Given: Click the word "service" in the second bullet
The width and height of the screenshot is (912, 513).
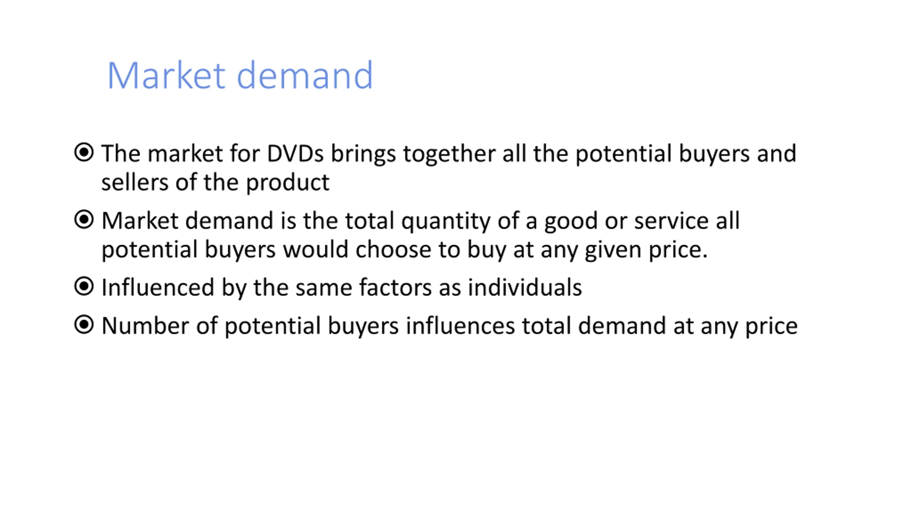Looking at the screenshot, I should click(x=671, y=221).
